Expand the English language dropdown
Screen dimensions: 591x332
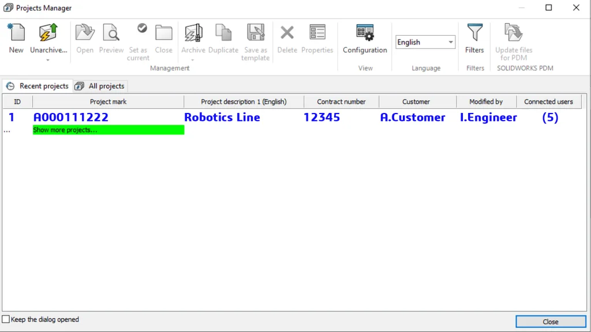coord(451,42)
